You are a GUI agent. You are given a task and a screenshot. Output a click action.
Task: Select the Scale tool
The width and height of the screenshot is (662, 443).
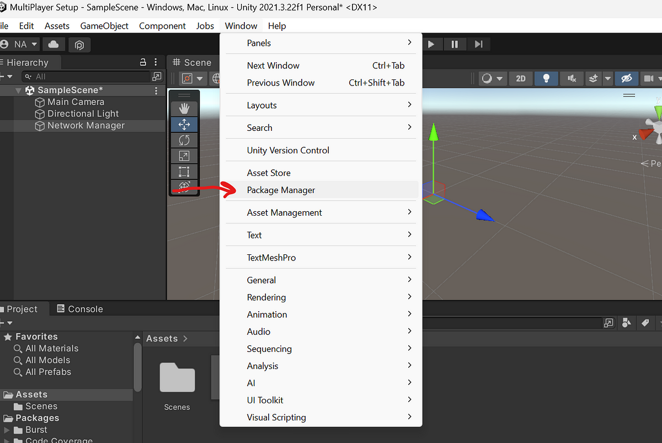pyautogui.click(x=184, y=156)
